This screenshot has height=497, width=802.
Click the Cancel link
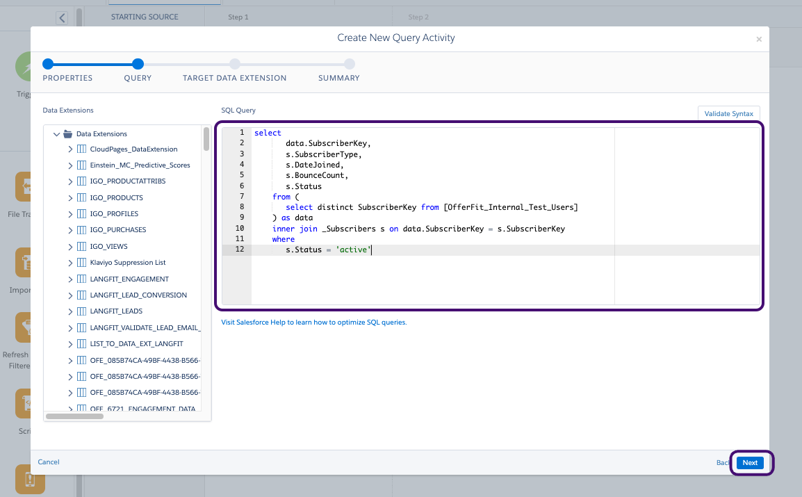48,462
